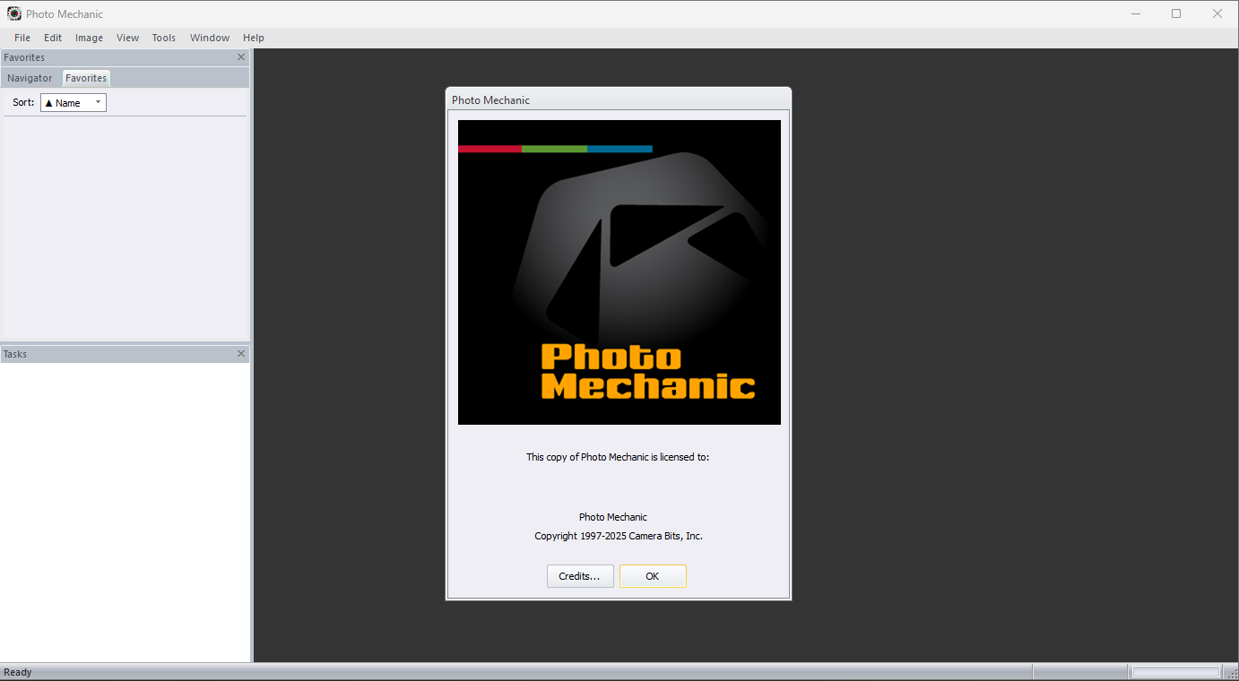Open the Window menu

click(210, 38)
